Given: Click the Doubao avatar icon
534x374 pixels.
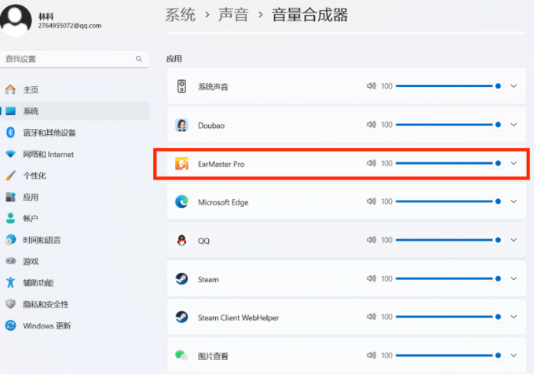Looking at the screenshot, I should pos(182,125).
